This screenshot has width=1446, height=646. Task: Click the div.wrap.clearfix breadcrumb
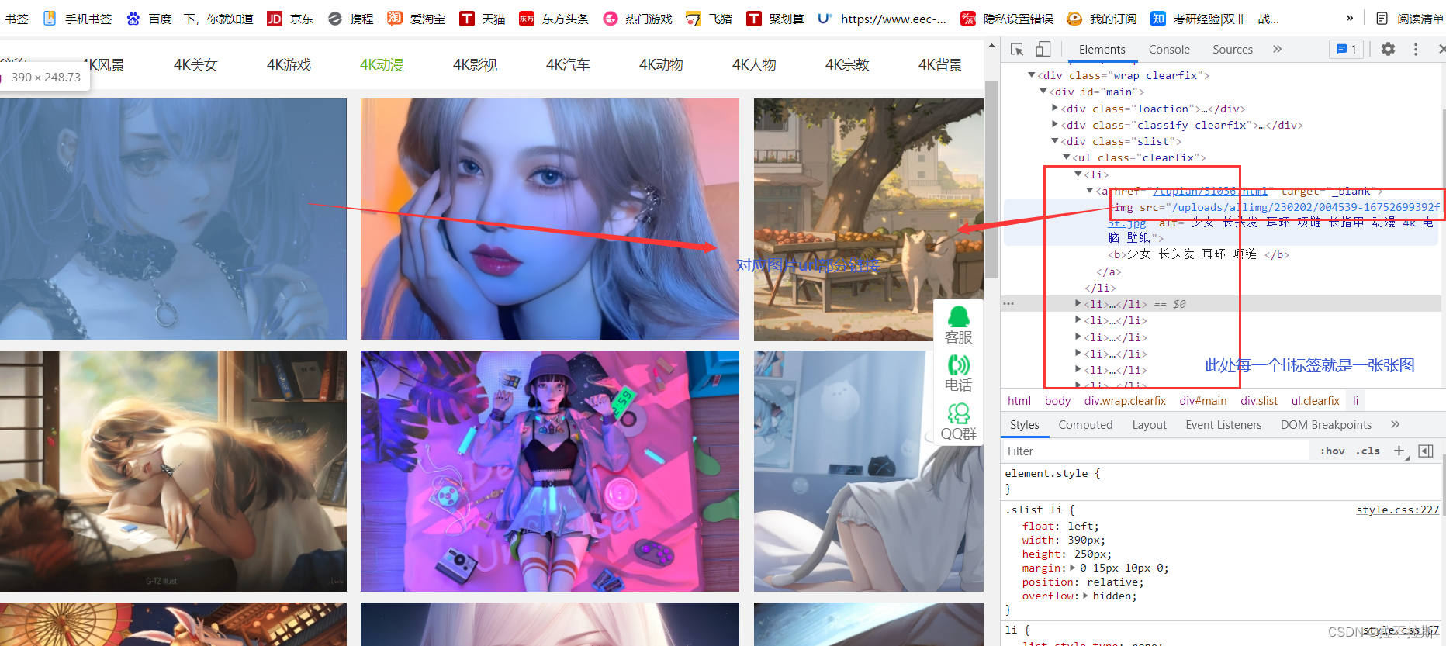1125,400
